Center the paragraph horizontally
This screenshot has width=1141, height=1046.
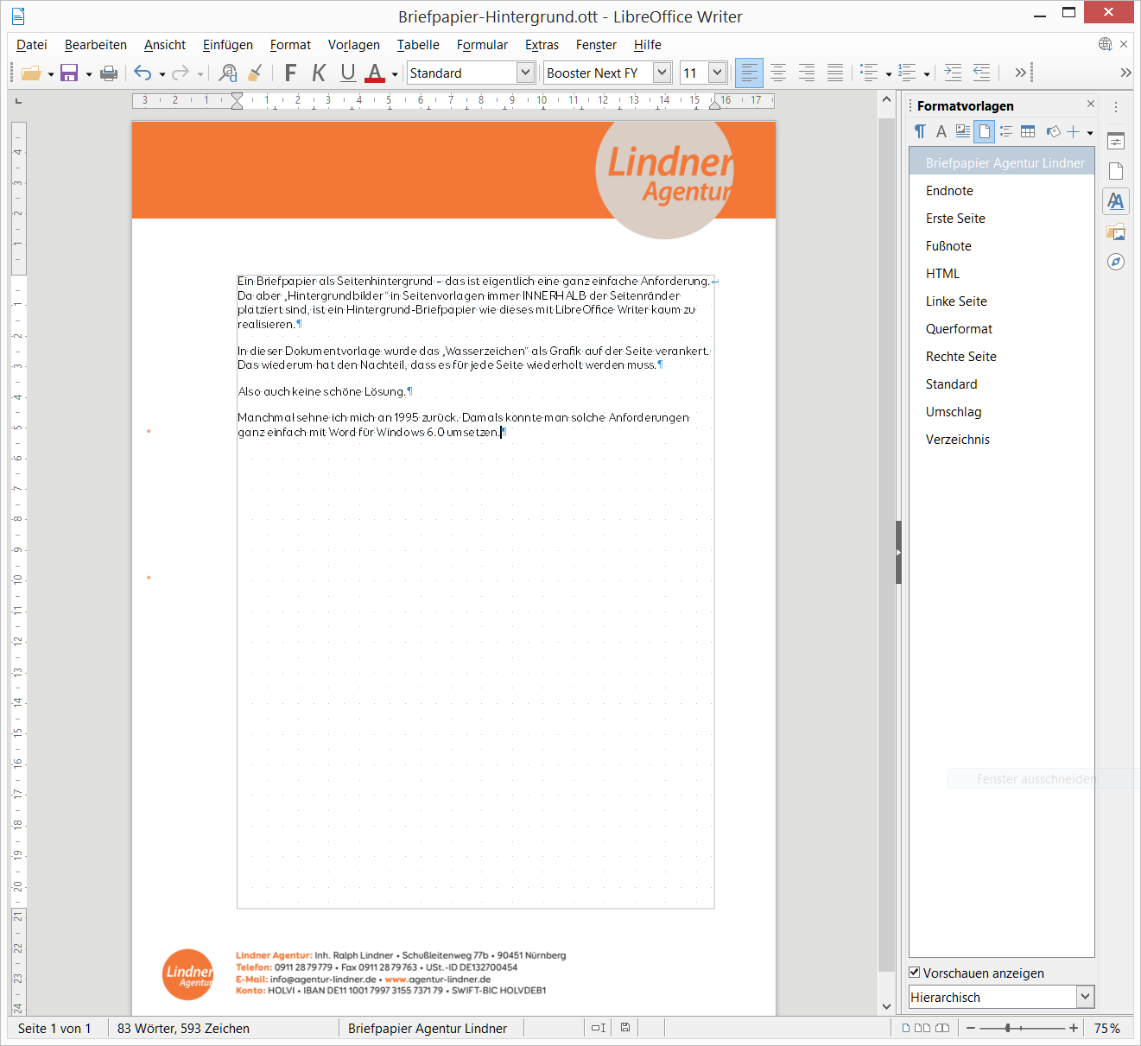pyautogui.click(x=778, y=73)
